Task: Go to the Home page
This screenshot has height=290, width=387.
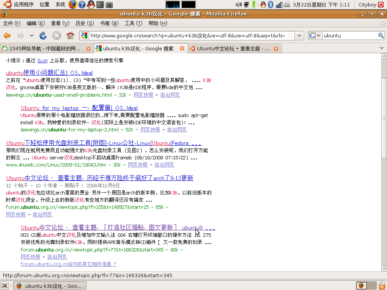Action: tap(70, 35)
